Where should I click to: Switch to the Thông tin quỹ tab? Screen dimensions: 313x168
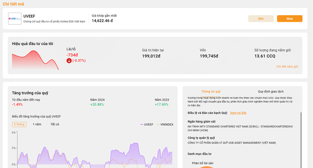pyautogui.click(x=211, y=92)
